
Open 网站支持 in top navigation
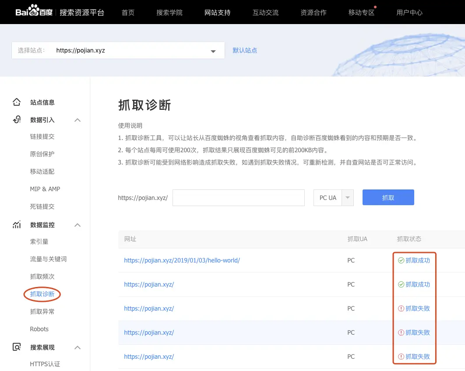click(217, 12)
